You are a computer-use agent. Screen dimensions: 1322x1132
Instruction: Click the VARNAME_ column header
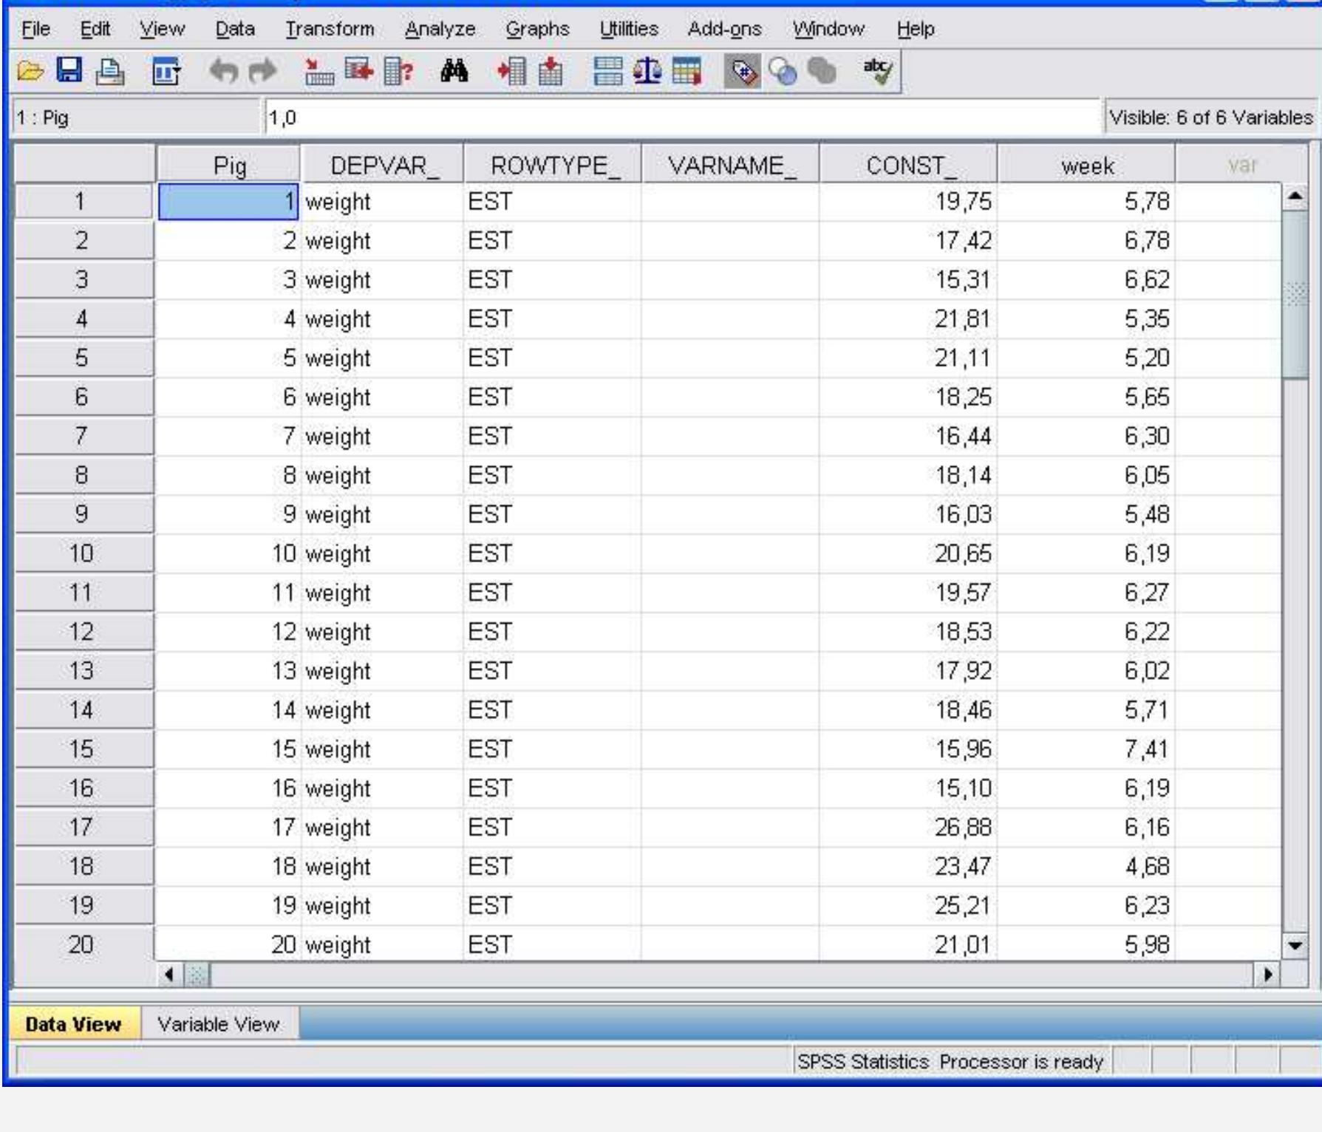pos(731,165)
